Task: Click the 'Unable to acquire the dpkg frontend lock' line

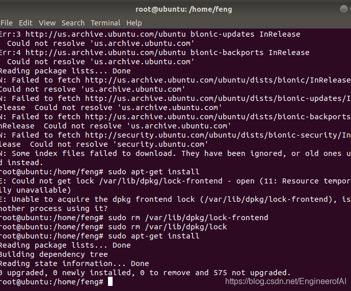Action: click(175, 199)
